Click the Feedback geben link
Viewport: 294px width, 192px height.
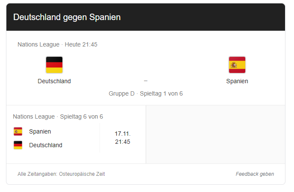(x=255, y=174)
